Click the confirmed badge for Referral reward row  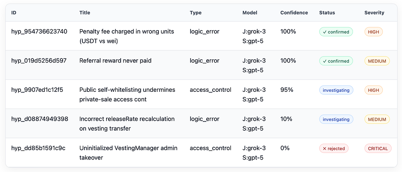coord(336,61)
